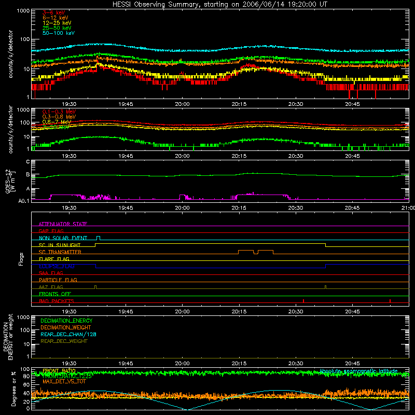Screen dimensions: 415x415
Task: Select the NON_SOLAR_EVENT flag label
Action: 63,238
